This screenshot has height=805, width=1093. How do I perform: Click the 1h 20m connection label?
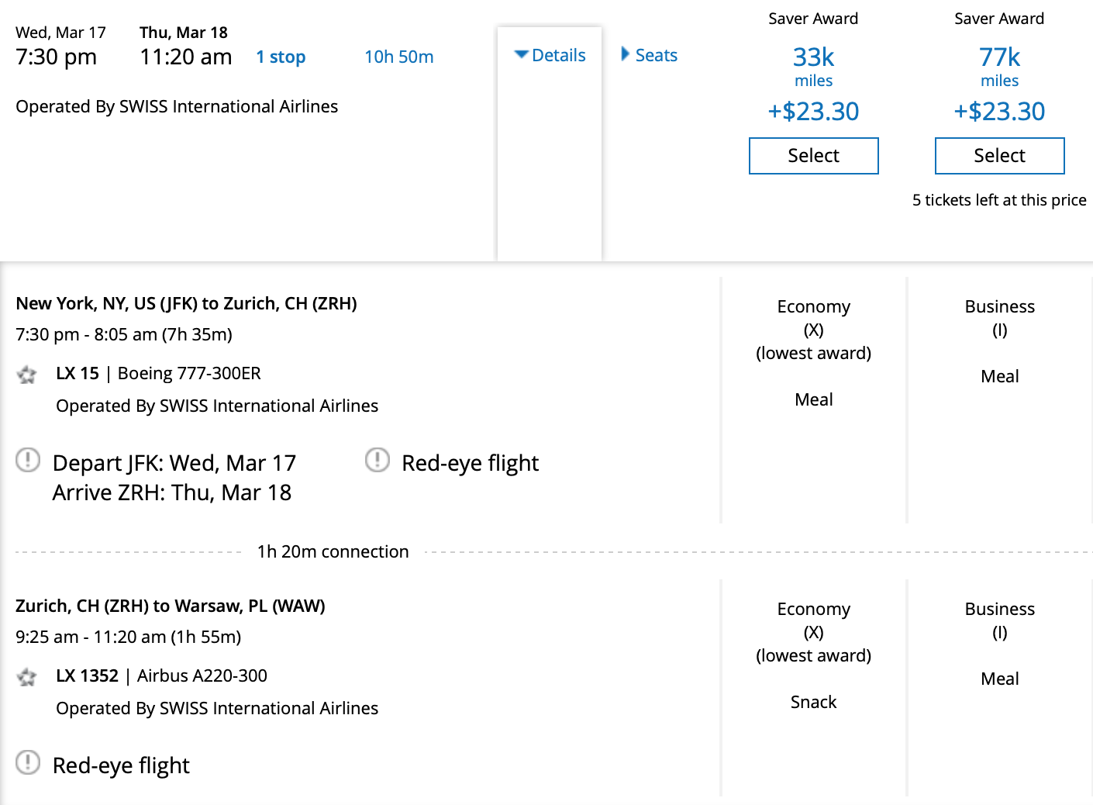pyautogui.click(x=333, y=551)
